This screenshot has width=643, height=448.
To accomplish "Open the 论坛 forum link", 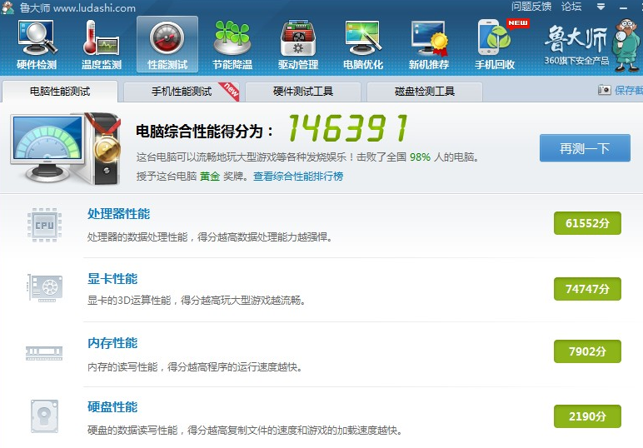I will pyautogui.click(x=571, y=7).
